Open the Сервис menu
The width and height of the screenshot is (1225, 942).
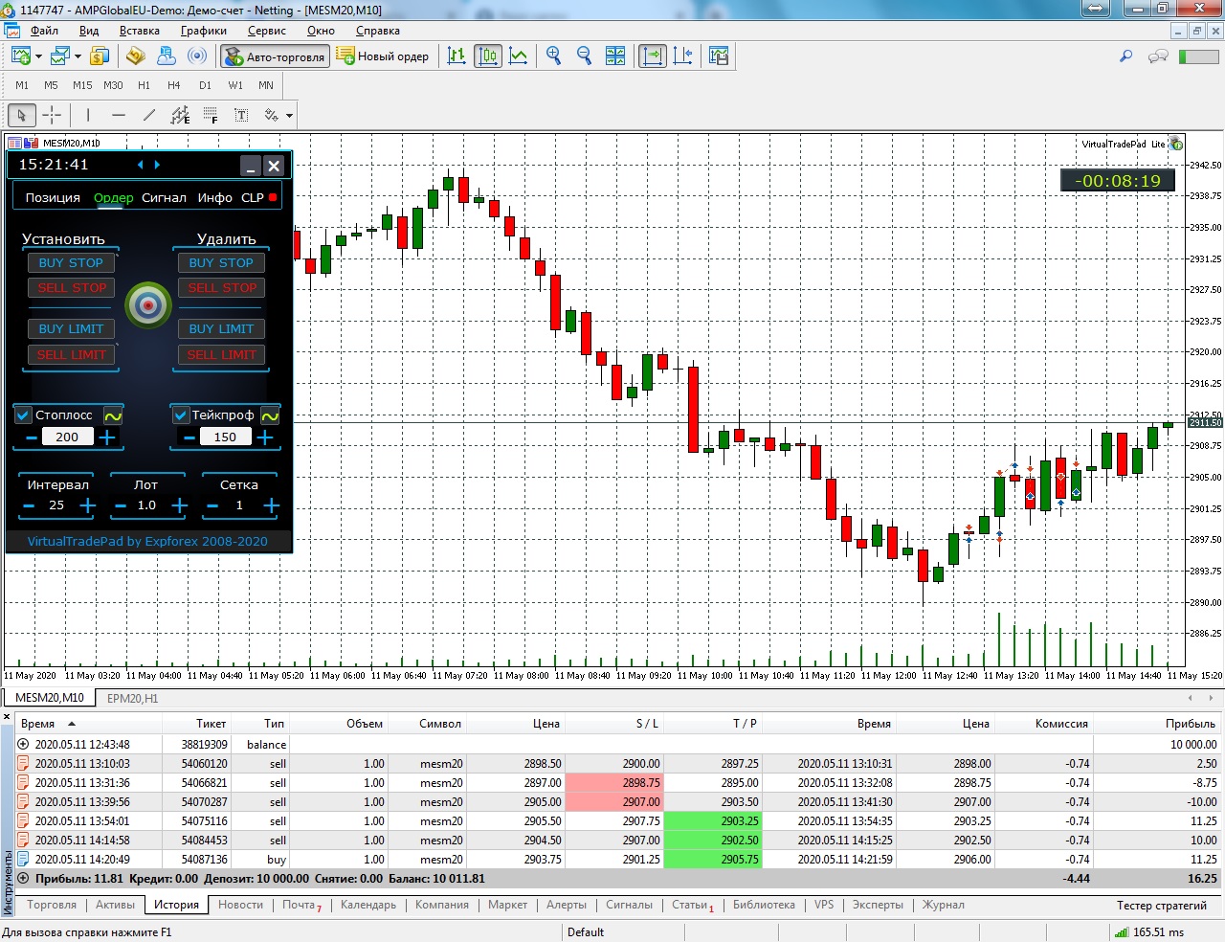pyautogui.click(x=267, y=31)
